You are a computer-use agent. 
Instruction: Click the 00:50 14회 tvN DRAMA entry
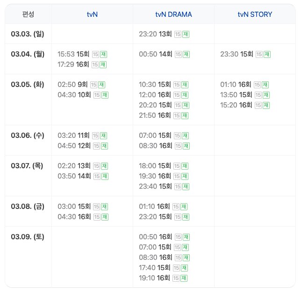click(x=165, y=54)
